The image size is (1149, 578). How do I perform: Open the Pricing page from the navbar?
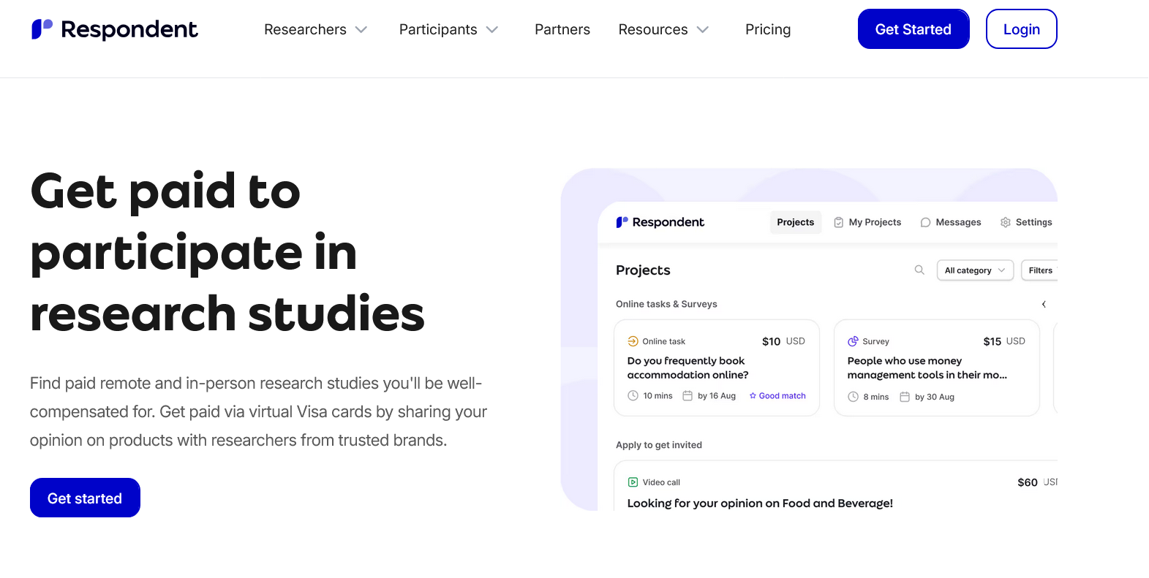point(767,29)
